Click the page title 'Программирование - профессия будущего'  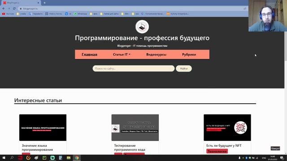coord(142,38)
